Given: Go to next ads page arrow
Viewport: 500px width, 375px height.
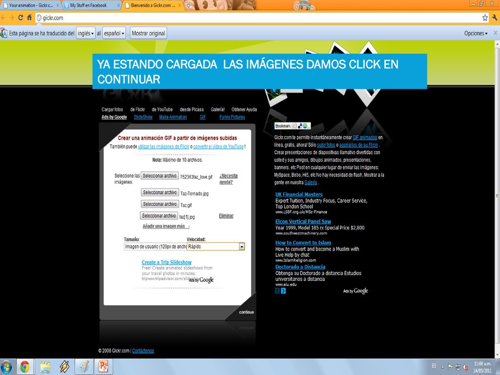Looking at the screenshot, I should pos(283,291).
